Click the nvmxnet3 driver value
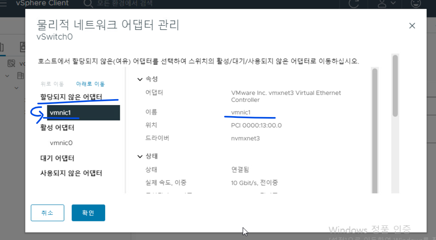This screenshot has width=436, height=240. click(245, 138)
